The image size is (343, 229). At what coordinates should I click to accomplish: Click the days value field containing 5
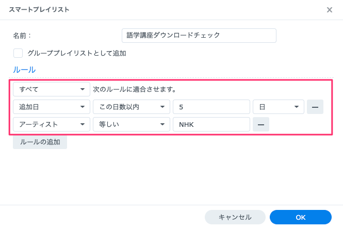pos(211,107)
